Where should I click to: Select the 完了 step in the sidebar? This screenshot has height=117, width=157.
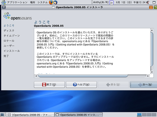coord(6,56)
